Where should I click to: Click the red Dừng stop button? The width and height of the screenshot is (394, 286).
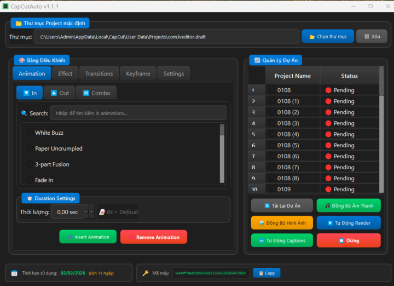[x=349, y=241]
